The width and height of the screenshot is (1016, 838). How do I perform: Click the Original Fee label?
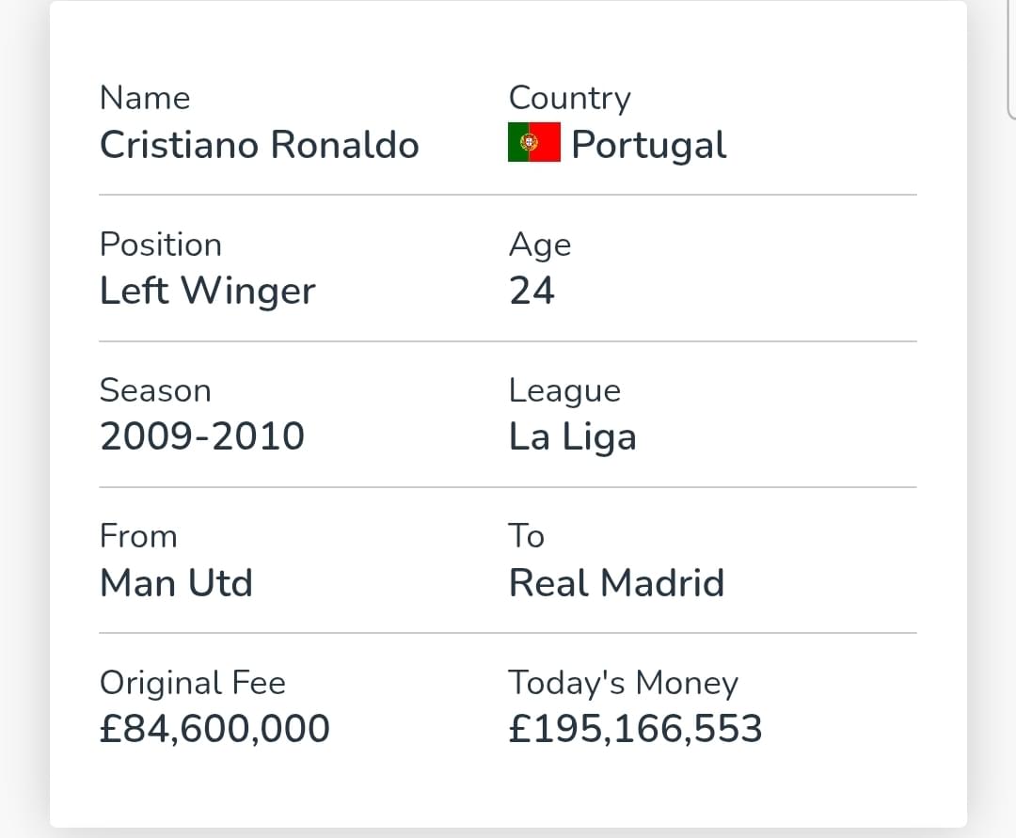(x=193, y=683)
